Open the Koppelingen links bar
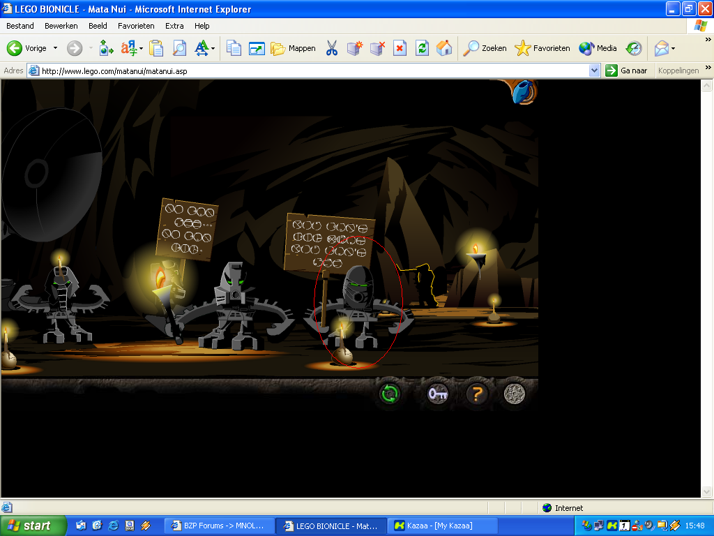 tap(678, 70)
